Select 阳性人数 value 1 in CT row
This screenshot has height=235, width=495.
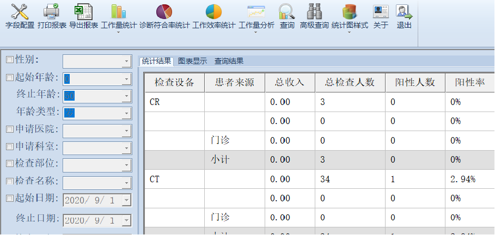(x=415, y=180)
